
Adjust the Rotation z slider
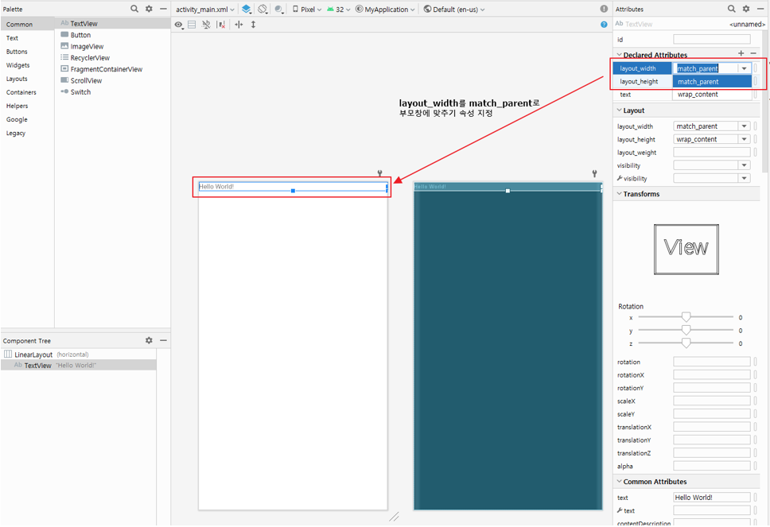point(686,343)
